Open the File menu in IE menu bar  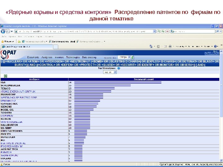click(x=4, y=36)
